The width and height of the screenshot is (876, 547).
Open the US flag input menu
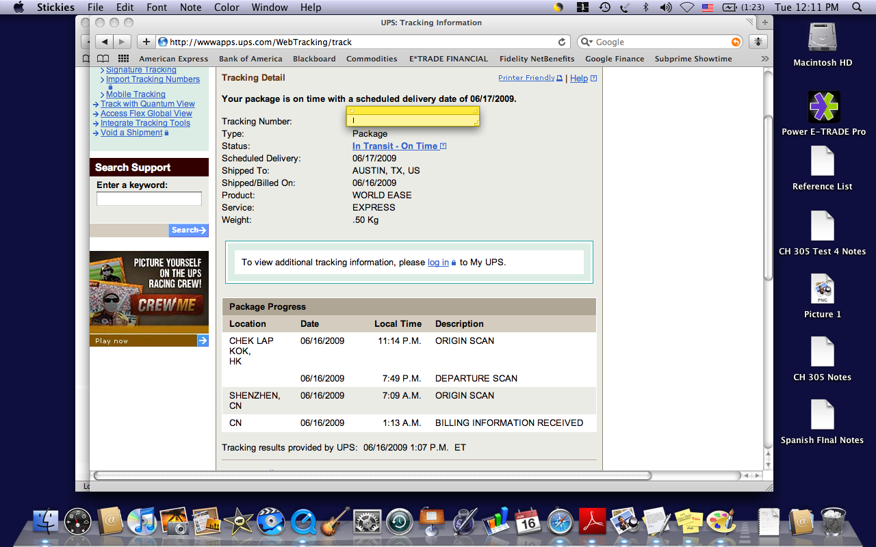[x=708, y=8]
